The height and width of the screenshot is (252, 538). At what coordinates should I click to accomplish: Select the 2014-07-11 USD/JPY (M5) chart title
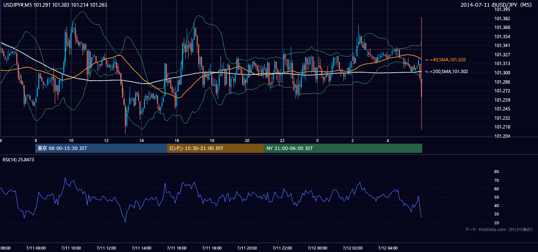497,5
